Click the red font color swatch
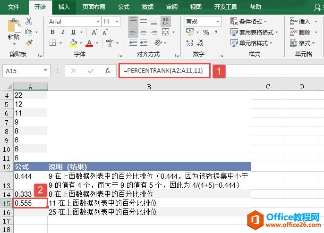The width and height of the screenshot is (324, 233). [89, 43]
